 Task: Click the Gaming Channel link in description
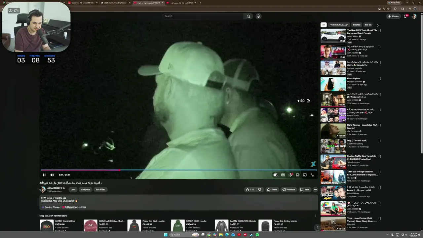pyautogui.click(x=52, y=207)
